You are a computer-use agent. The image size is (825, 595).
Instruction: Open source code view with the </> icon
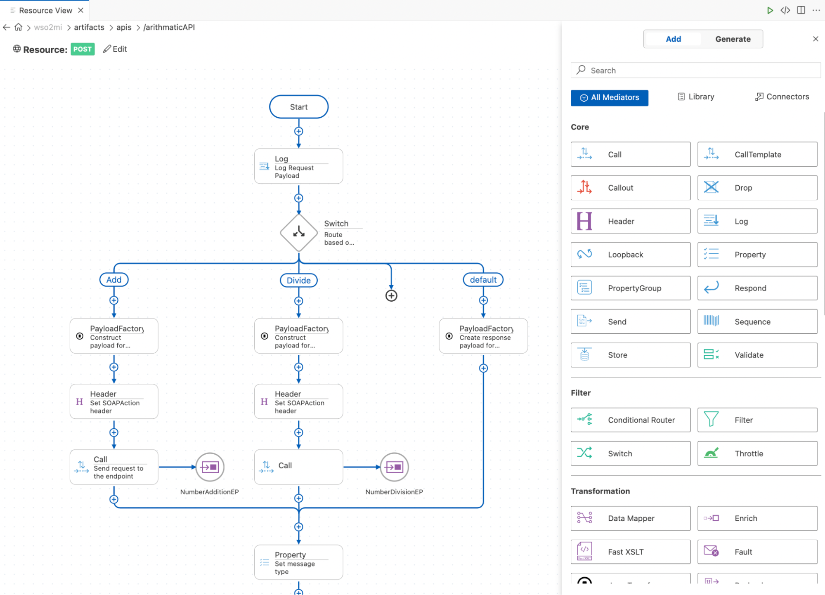point(785,10)
